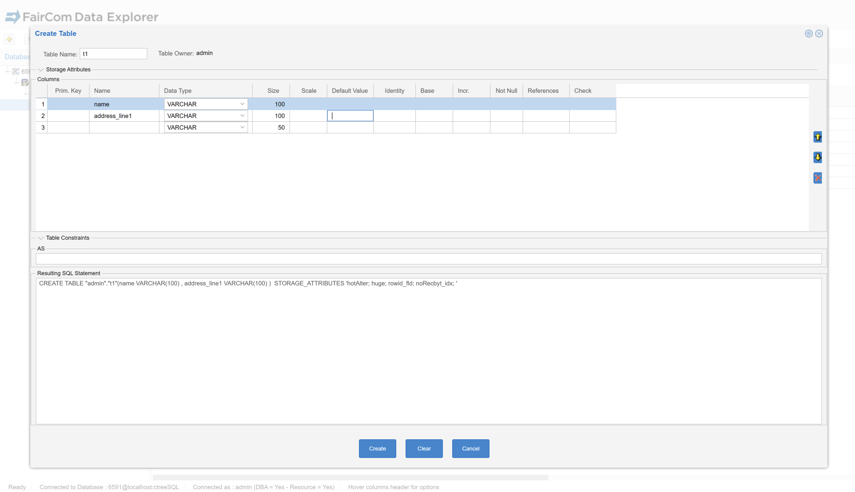Click Prim. Key cell for address_line1 row
Screen dimensions: 855x492
pyautogui.click(x=68, y=116)
